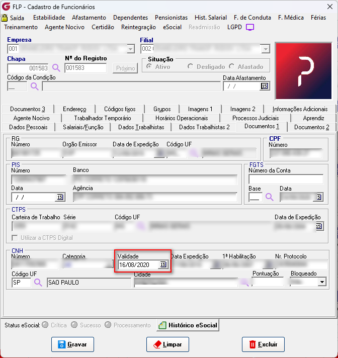
Task: Switch to the Documentos 3 tab
Action: pos(28,109)
